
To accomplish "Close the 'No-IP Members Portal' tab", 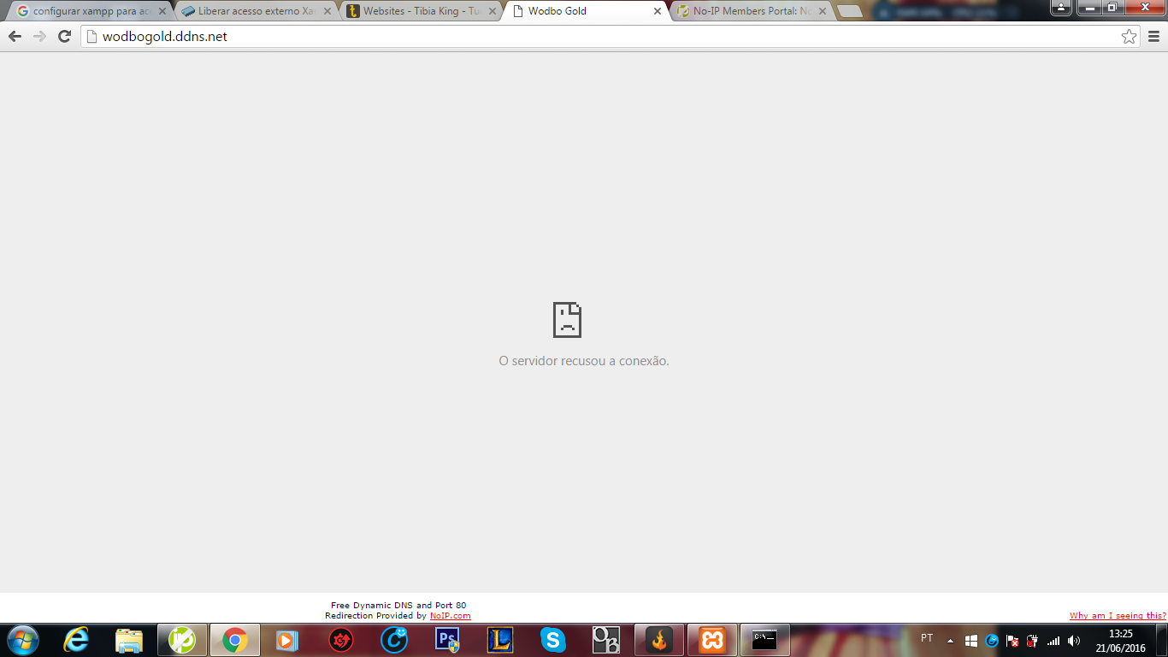I will [x=822, y=11].
